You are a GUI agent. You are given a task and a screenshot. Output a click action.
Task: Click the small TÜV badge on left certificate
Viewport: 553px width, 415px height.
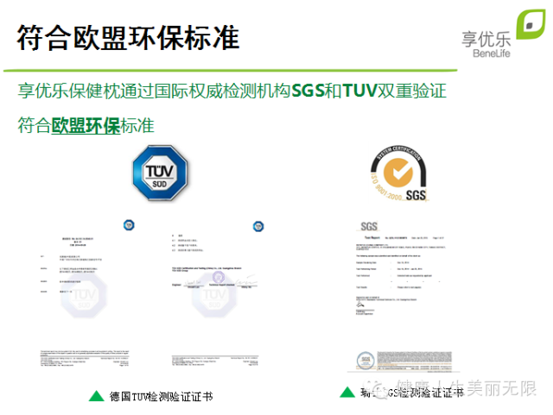[129, 225]
